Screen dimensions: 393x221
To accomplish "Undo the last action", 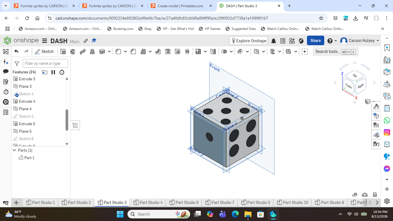I will click(16, 52).
